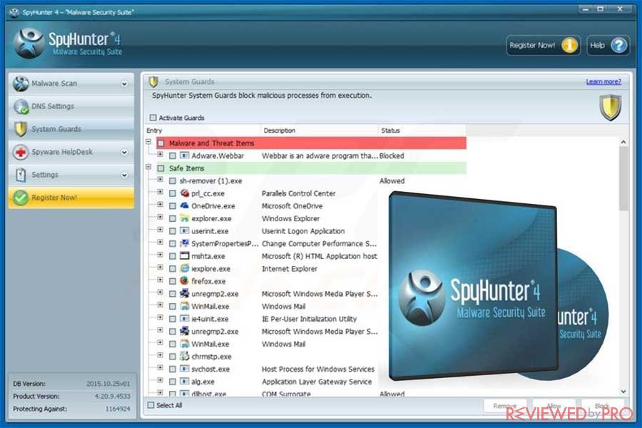Open the Settings sidebar item

pyautogui.click(x=71, y=175)
